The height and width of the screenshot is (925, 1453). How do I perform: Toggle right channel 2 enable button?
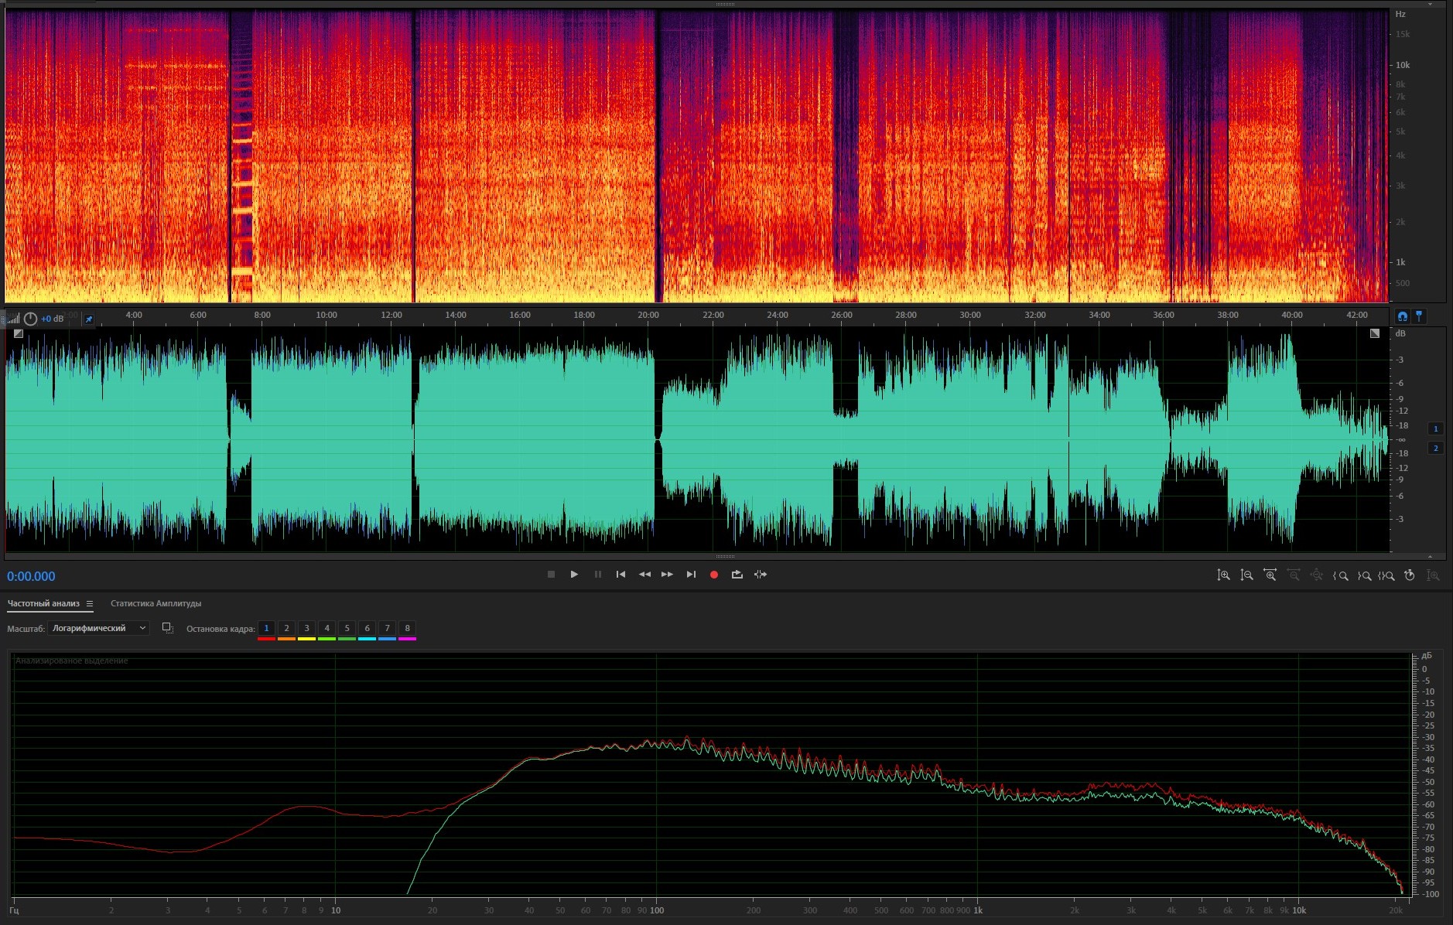coord(1436,449)
